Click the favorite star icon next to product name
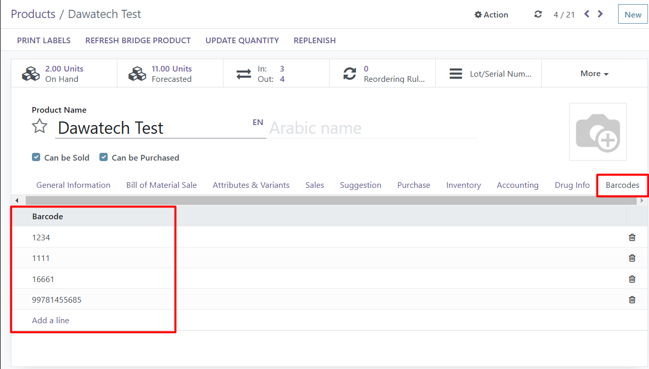Viewport: 649px width, 369px height. (x=40, y=126)
